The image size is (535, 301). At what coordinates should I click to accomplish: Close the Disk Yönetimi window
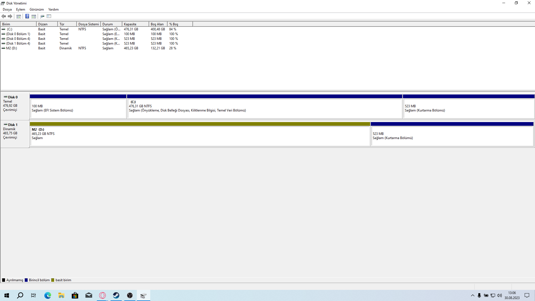click(x=529, y=3)
